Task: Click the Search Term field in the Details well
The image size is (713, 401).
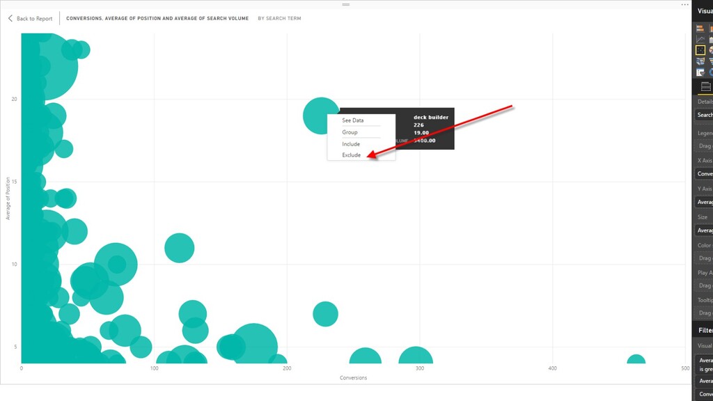Action: (x=705, y=115)
